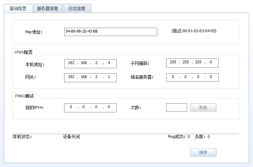The width and height of the screenshot is (253, 167).
Task: Click first octet of 目的IPV4 field
Action: 71,107
